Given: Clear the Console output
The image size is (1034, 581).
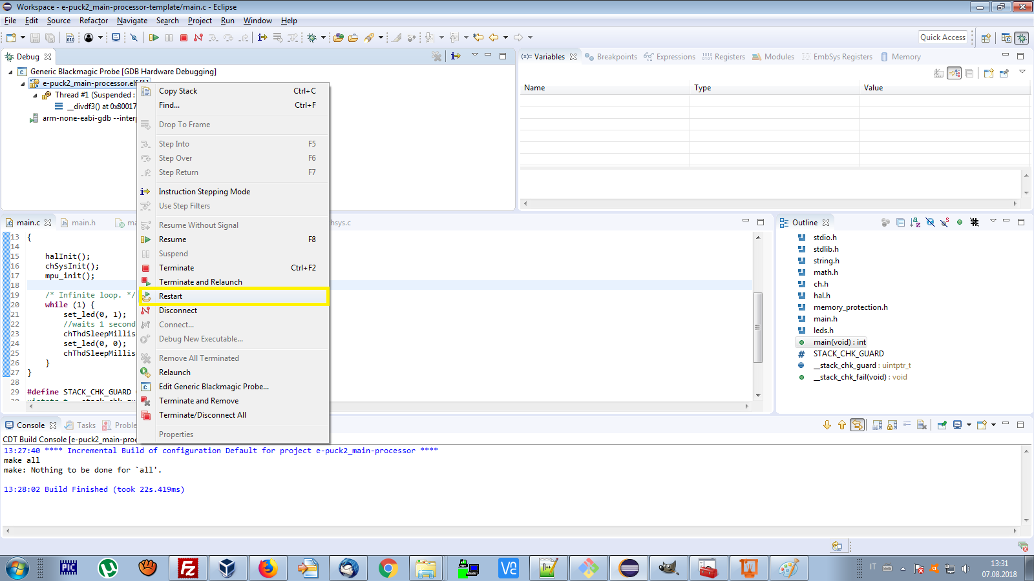Looking at the screenshot, I should click(x=922, y=425).
